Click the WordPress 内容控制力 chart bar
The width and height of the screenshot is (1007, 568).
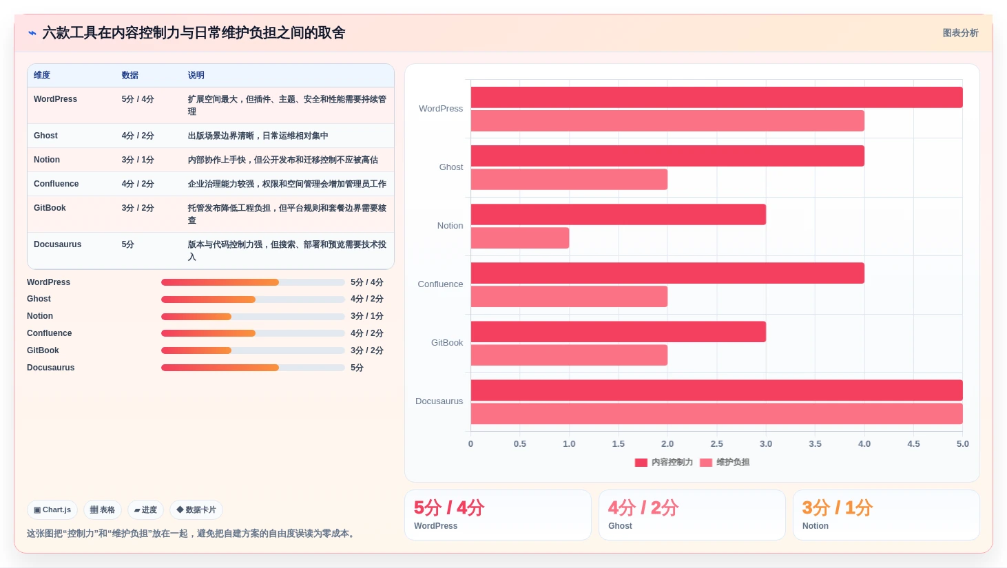(716, 97)
